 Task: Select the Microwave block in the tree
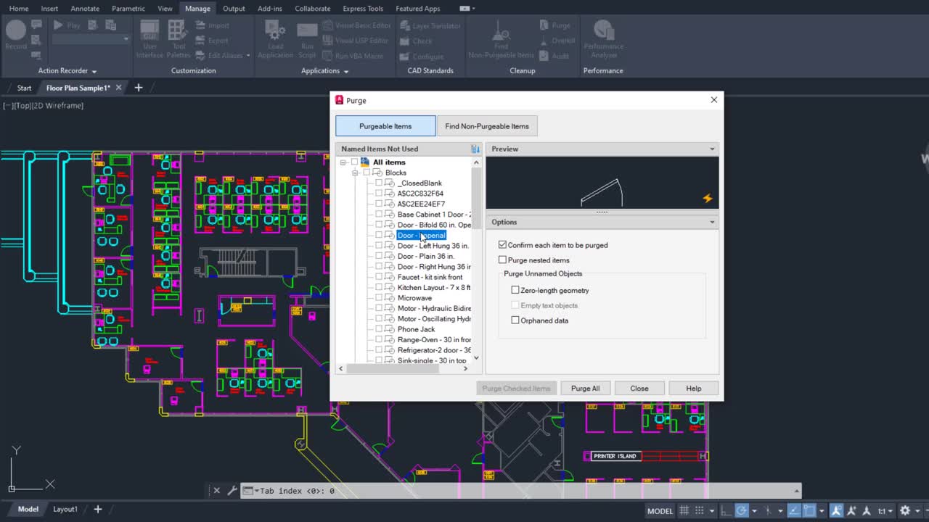[x=414, y=298]
